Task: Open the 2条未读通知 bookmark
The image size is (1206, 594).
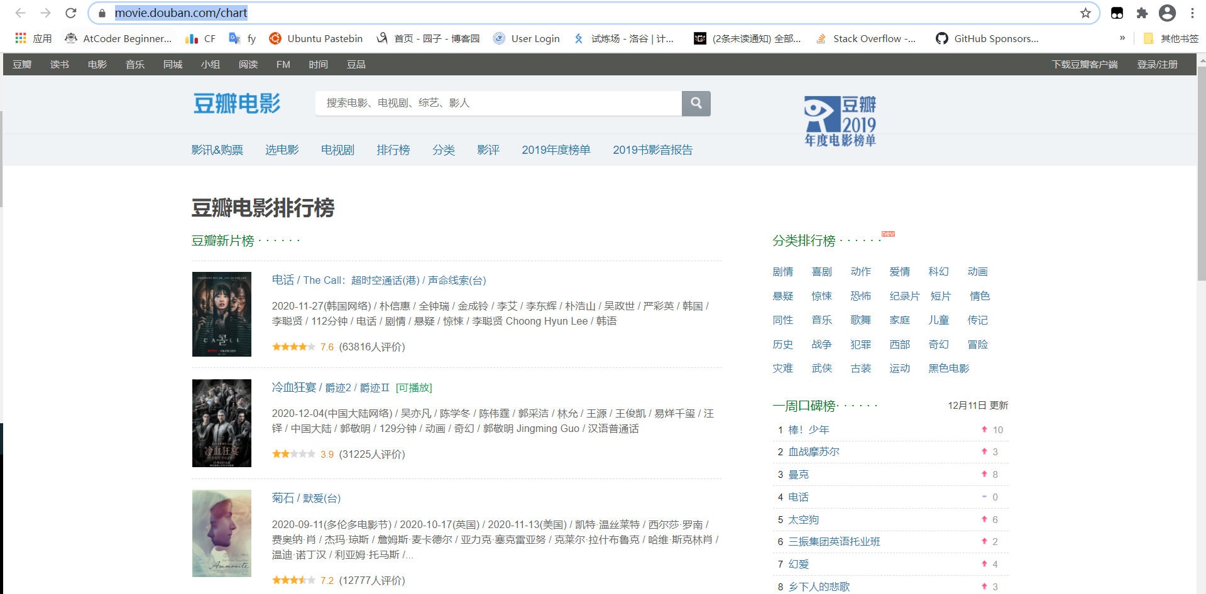Action: 747,38
